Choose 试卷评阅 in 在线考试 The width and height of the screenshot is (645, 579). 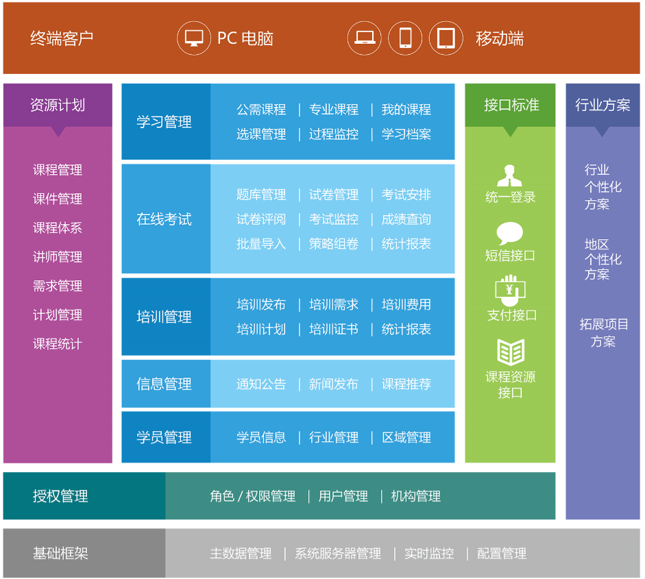click(261, 219)
